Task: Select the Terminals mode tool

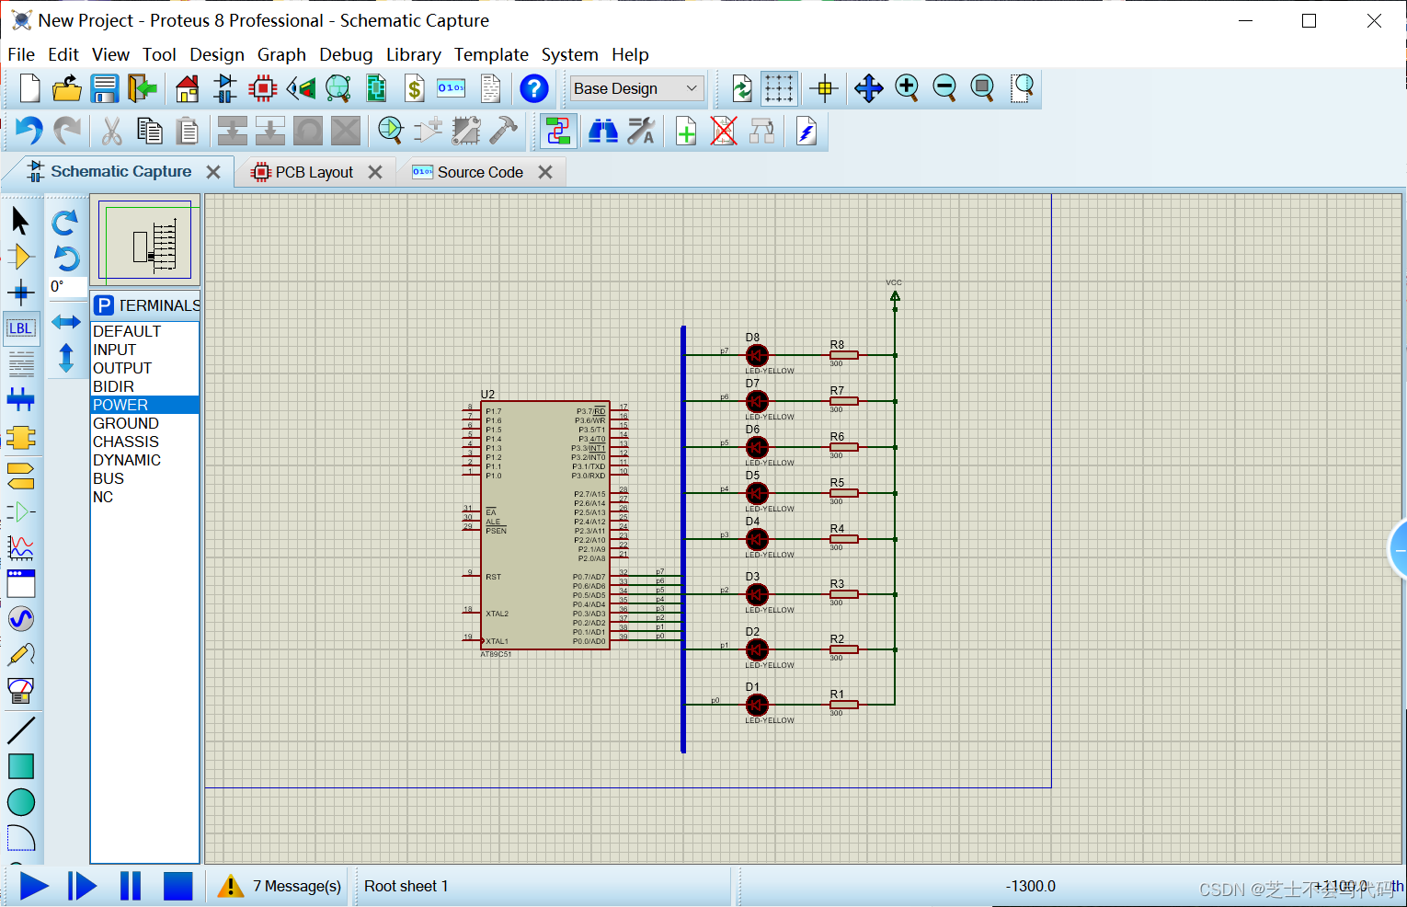Action: pos(20,476)
